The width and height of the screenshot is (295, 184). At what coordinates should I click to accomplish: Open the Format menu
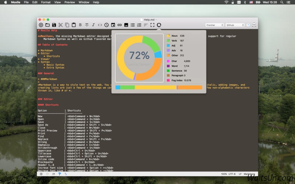coord(46,2)
